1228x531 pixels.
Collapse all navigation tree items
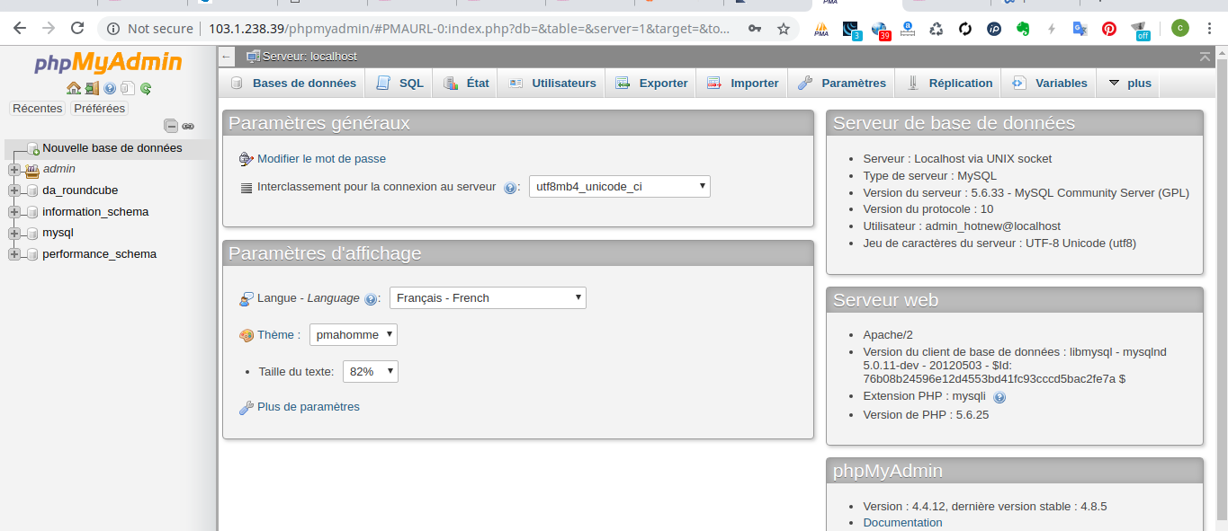click(x=171, y=126)
